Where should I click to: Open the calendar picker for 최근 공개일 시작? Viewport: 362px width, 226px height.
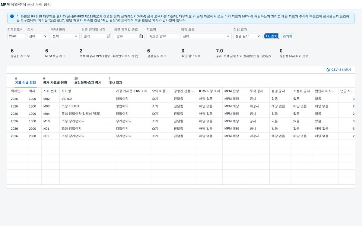(109, 36)
